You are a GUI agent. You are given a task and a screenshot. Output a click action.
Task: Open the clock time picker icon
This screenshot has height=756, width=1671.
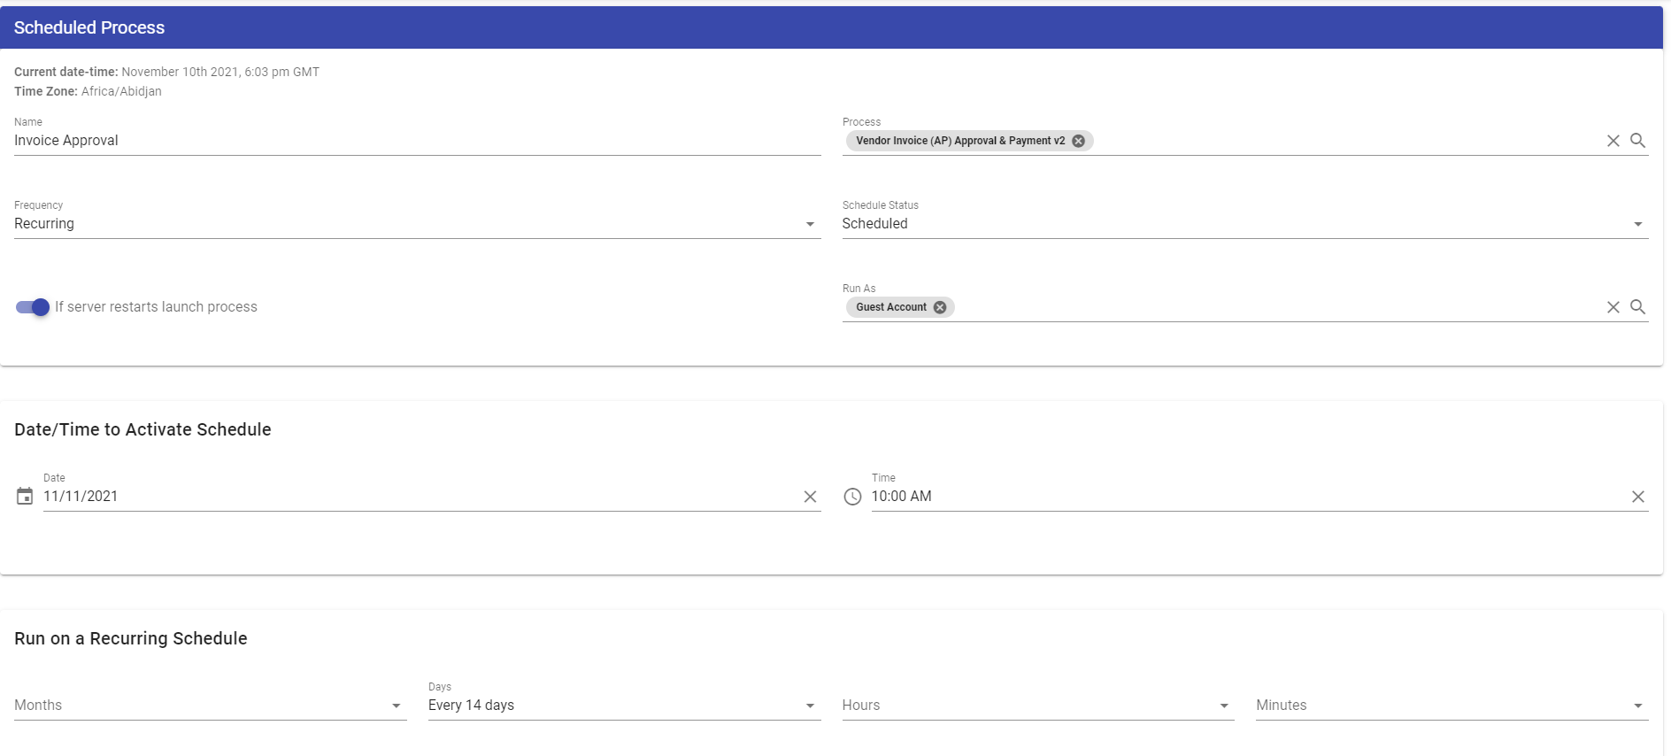click(x=852, y=497)
